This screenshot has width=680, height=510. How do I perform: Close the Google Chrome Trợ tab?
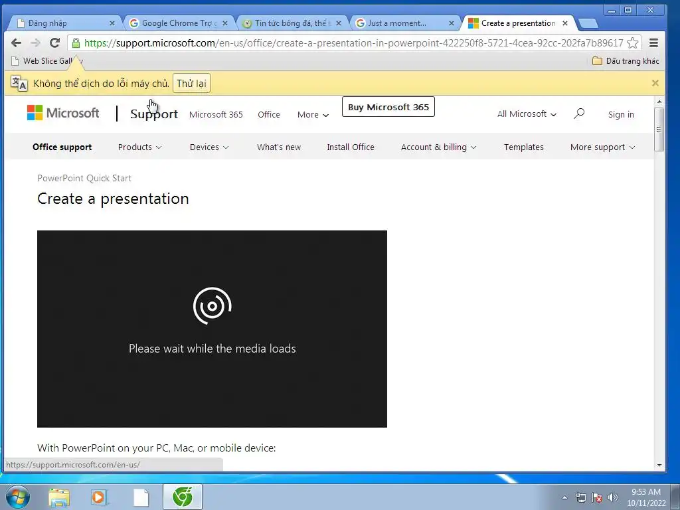(225, 23)
